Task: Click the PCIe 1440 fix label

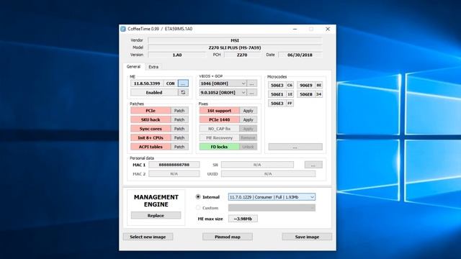Action: coord(219,120)
